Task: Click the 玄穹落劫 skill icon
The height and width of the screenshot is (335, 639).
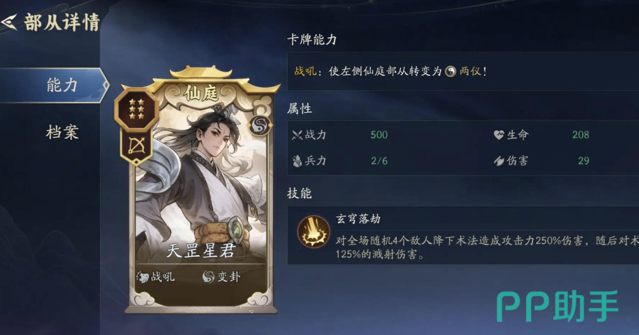Action: coord(313,231)
